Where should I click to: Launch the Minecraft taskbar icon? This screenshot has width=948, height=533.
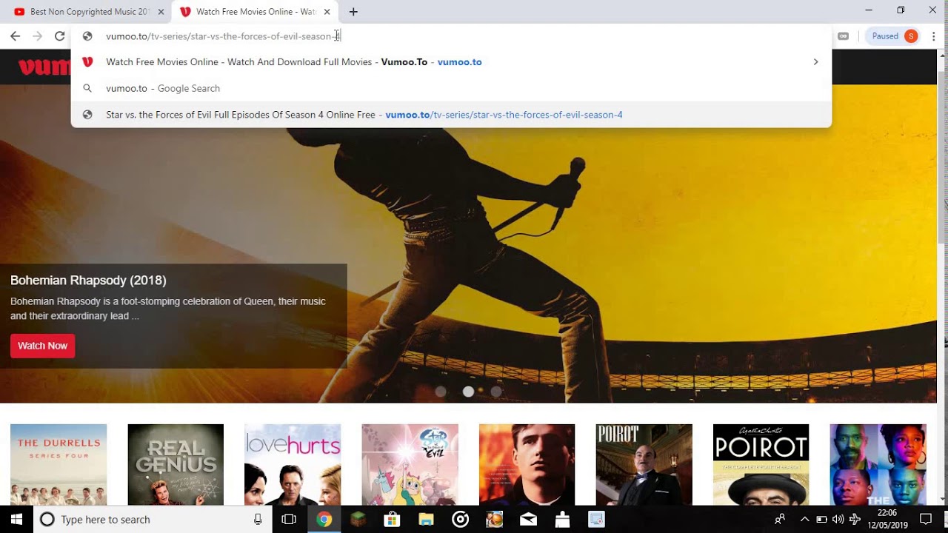[358, 520]
